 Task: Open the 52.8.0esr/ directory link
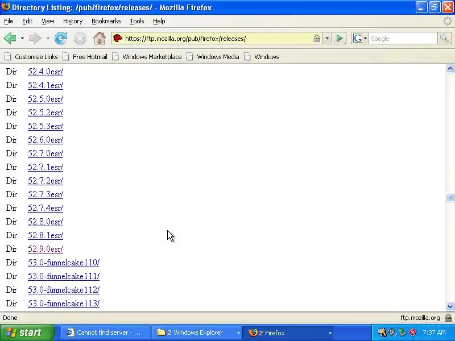tap(45, 222)
